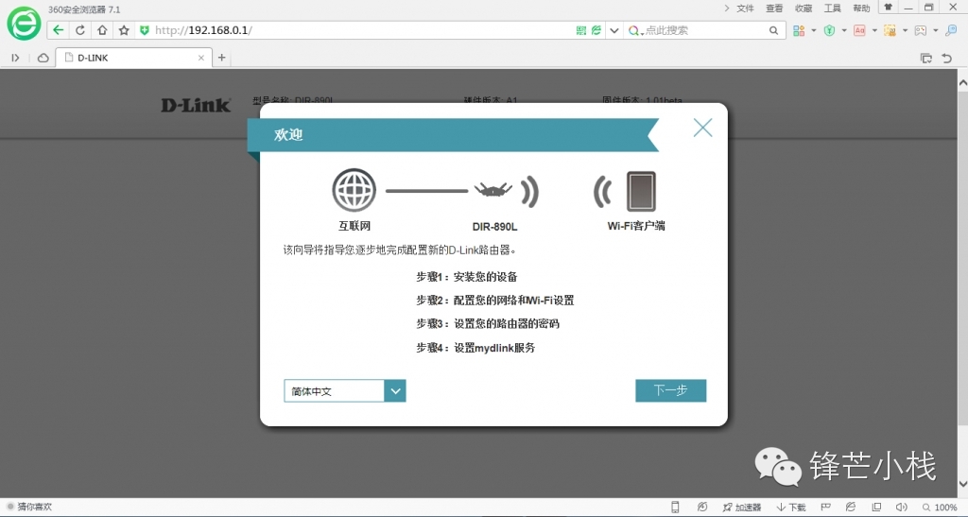Restore closed tab with undo arrow icon

coord(947,58)
